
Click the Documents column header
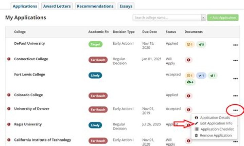[x=194, y=32]
